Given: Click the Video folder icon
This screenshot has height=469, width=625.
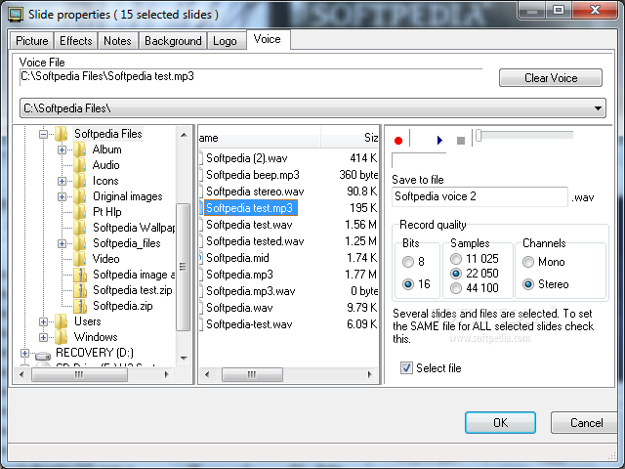Looking at the screenshot, I should [79, 258].
